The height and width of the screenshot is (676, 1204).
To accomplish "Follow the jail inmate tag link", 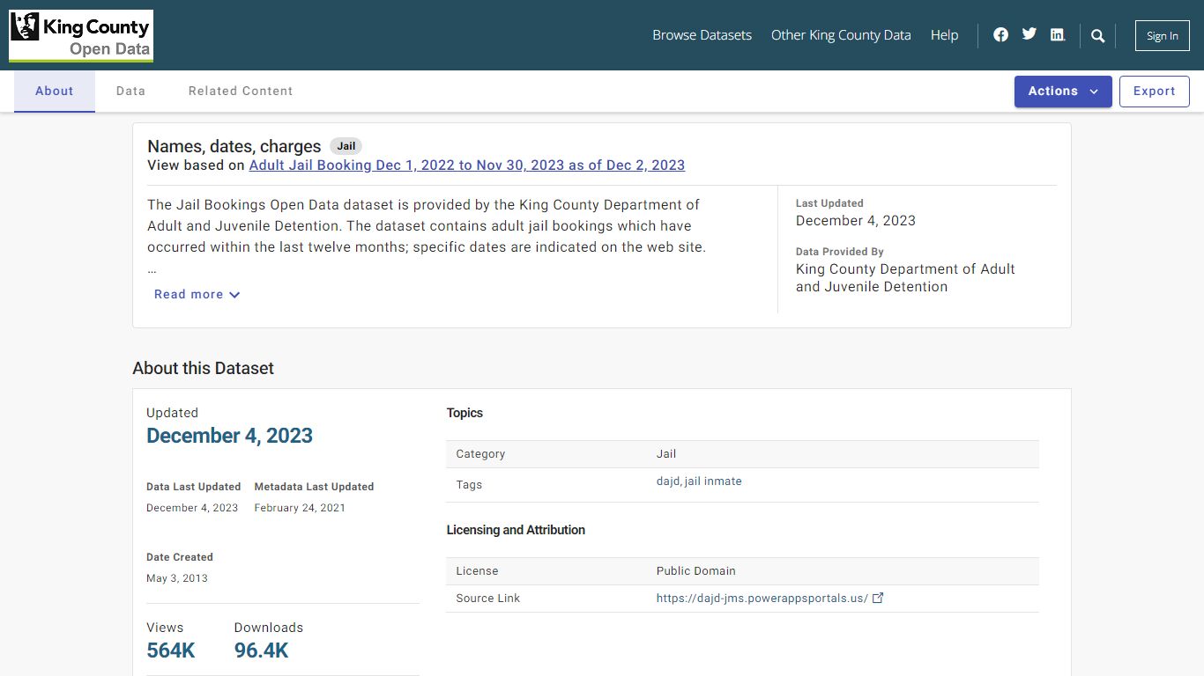I will click(713, 481).
